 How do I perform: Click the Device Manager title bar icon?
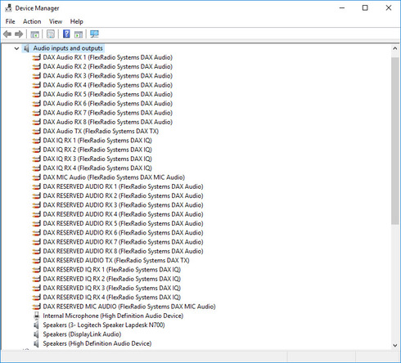8,8
